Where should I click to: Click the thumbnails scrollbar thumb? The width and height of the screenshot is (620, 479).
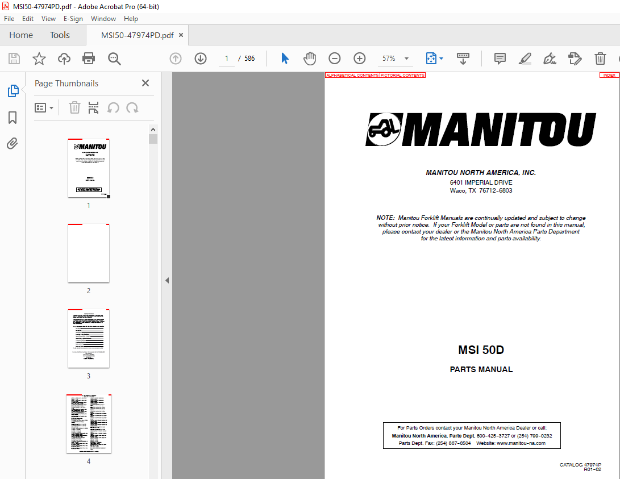(x=153, y=139)
